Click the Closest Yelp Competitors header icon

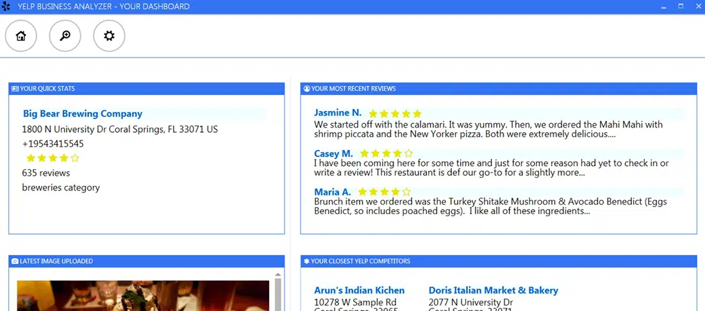pyautogui.click(x=307, y=261)
